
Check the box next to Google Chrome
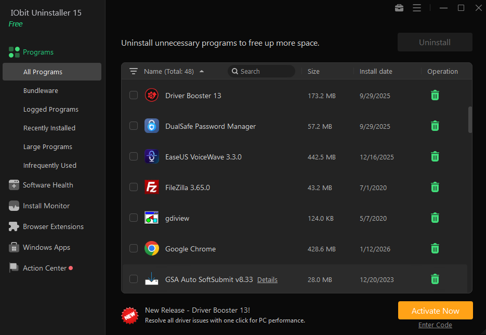134,249
